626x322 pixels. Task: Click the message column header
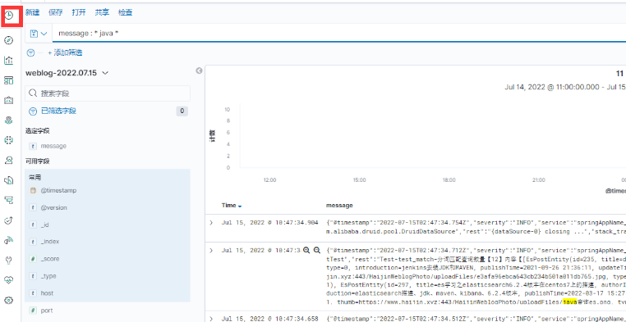[339, 206]
